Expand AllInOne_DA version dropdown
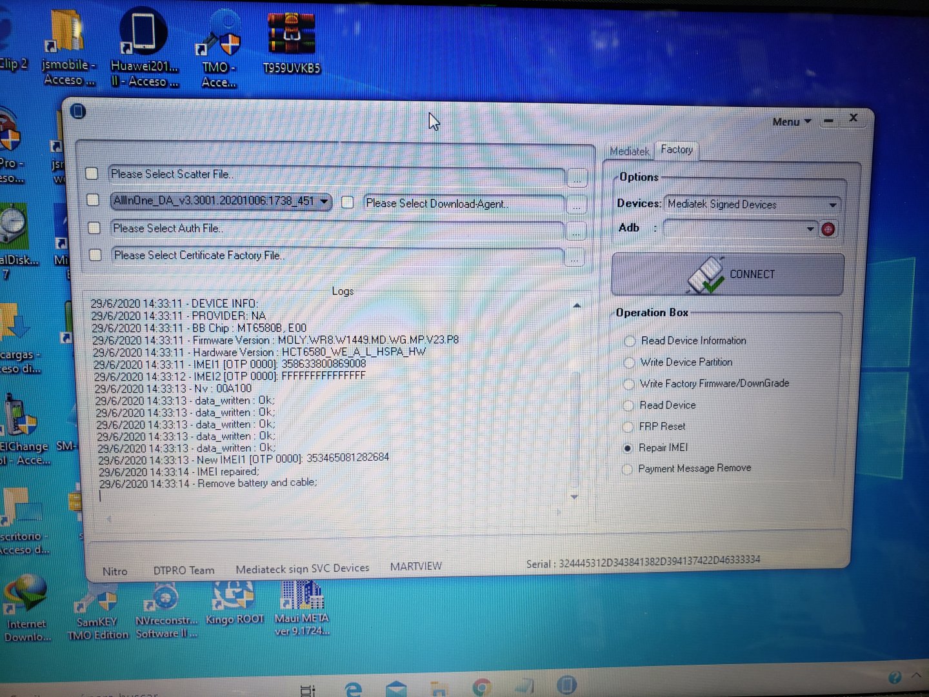The height and width of the screenshot is (697, 929). pyautogui.click(x=325, y=201)
